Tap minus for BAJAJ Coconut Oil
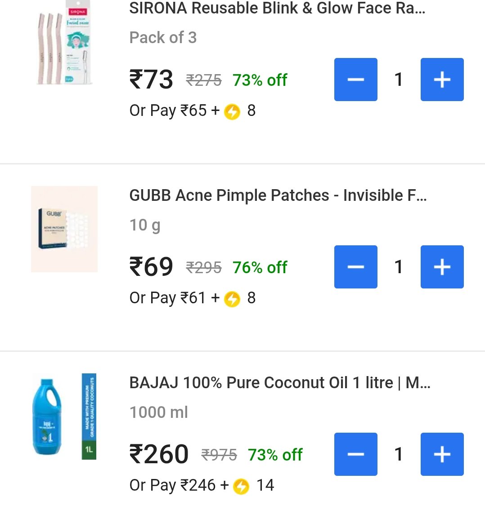 click(x=356, y=454)
